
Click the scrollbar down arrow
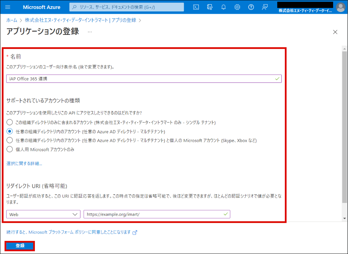(x=345, y=218)
